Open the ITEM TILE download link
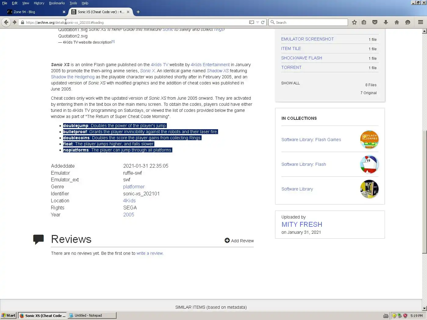427x320 pixels. point(291,48)
